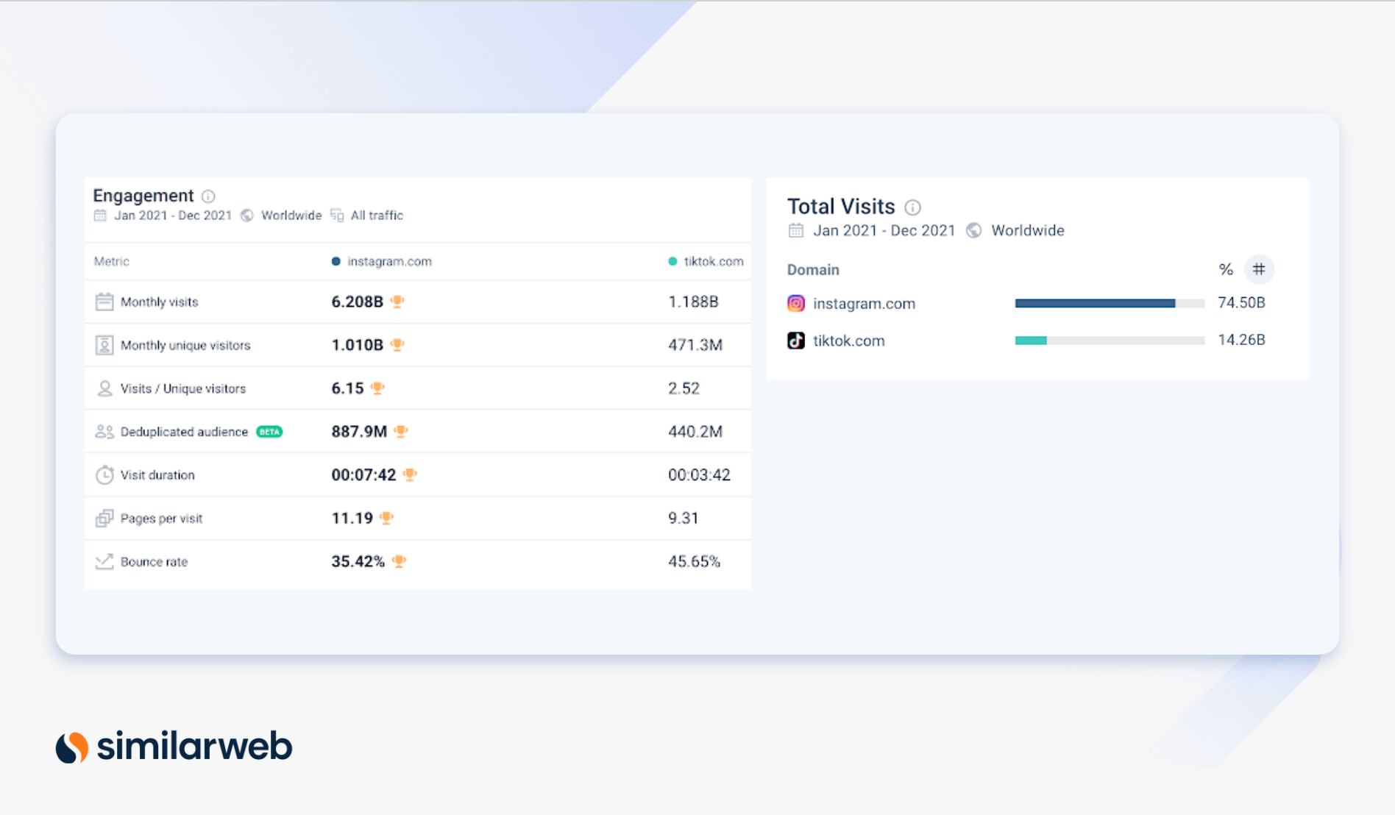Click the Instagram logo icon
1395x815 pixels.
pos(796,303)
